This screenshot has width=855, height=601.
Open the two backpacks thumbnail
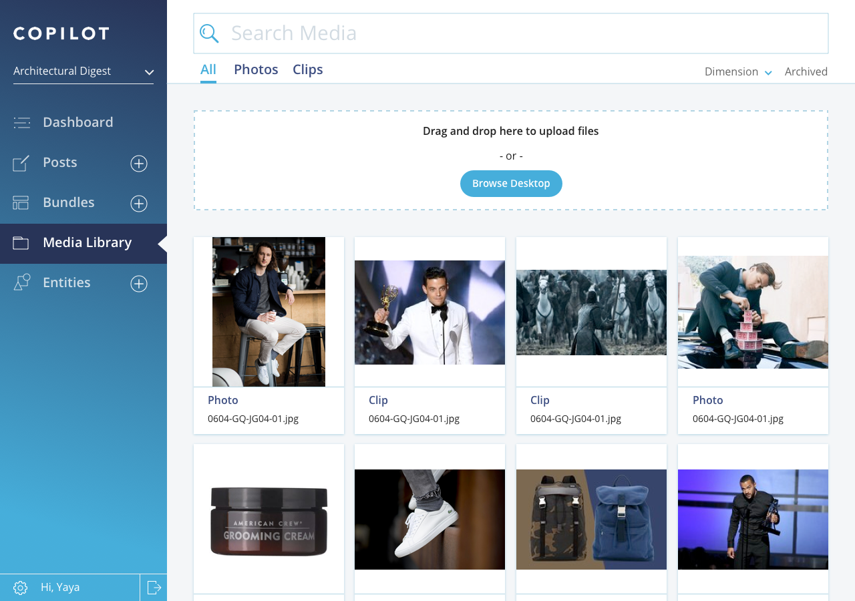click(591, 520)
